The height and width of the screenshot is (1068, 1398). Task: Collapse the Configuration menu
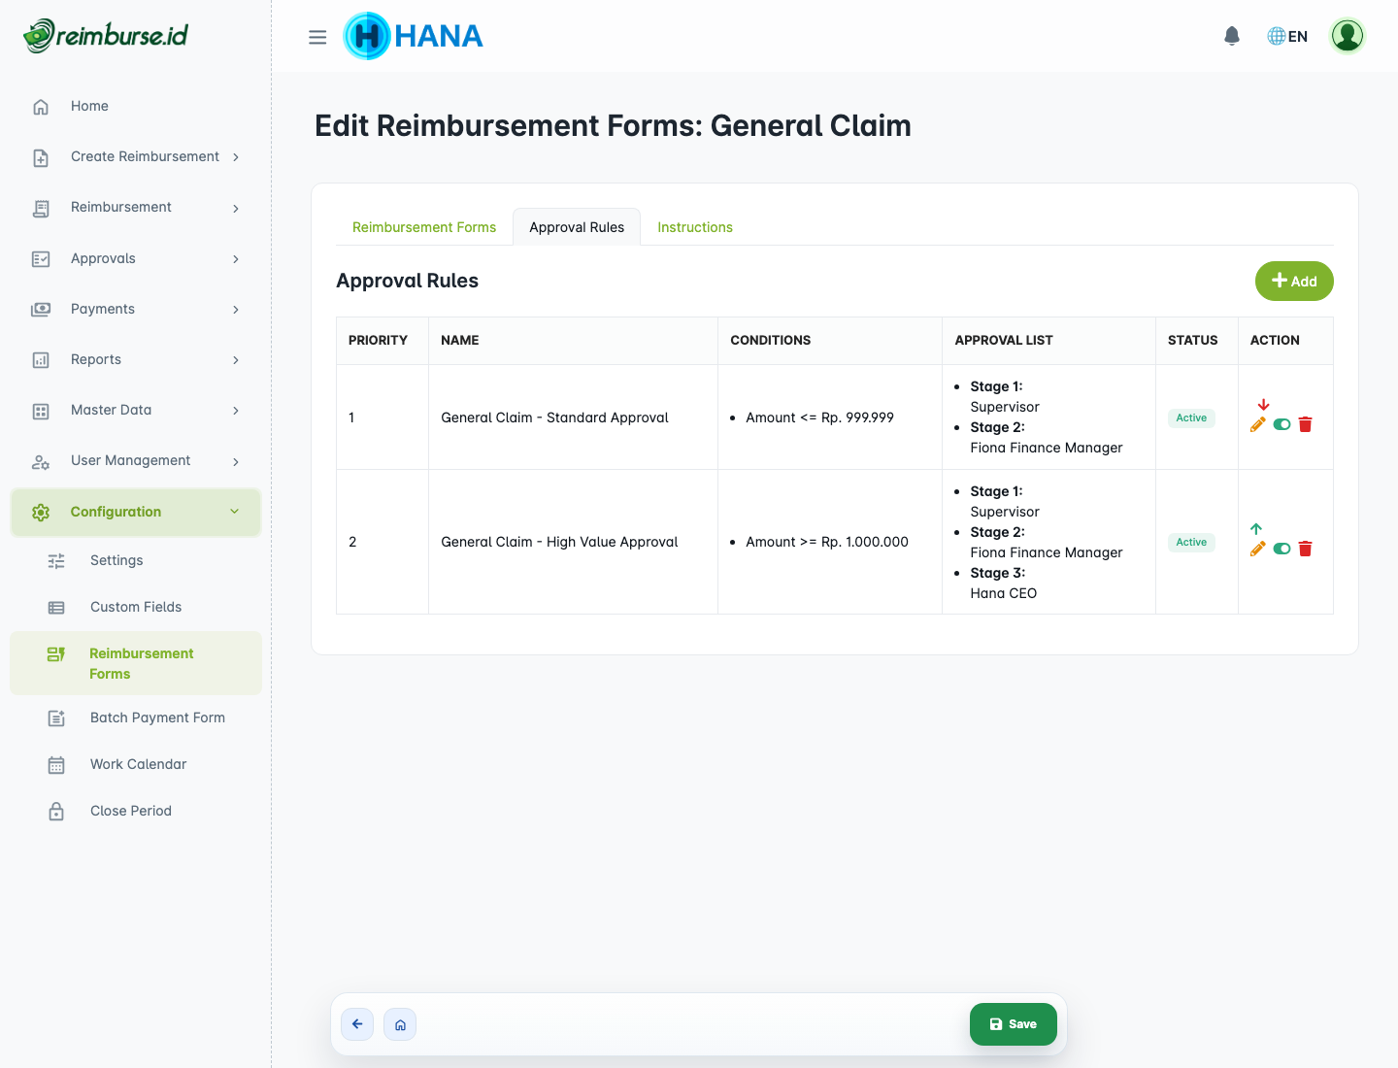[x=136, y=512]
